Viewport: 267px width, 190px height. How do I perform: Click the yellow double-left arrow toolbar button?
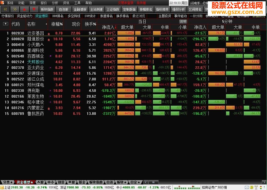coord(5,9)
